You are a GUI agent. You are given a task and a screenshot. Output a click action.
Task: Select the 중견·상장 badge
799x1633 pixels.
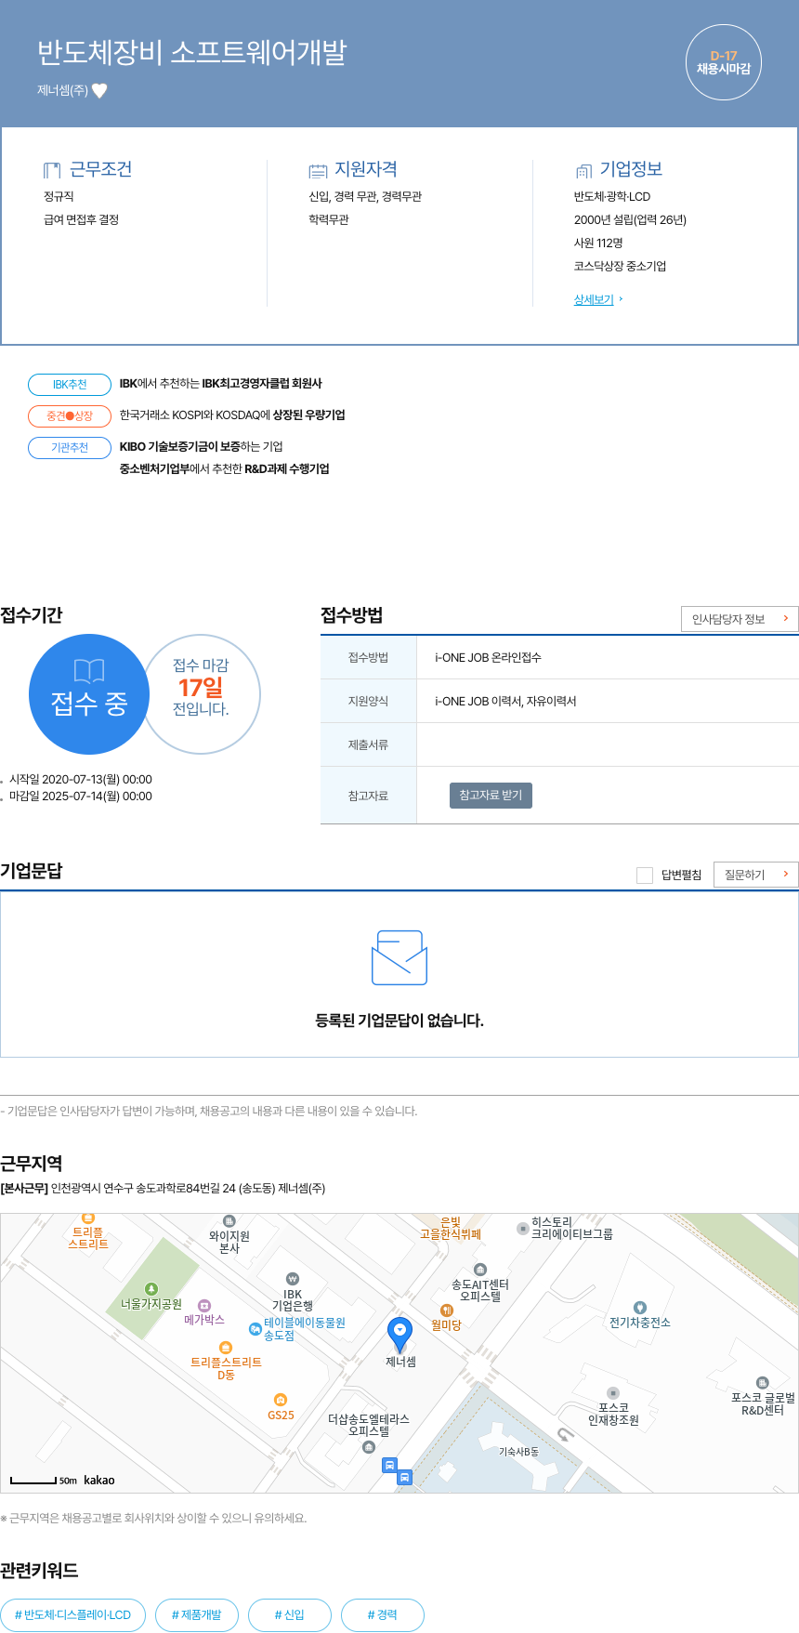(70, 416)
